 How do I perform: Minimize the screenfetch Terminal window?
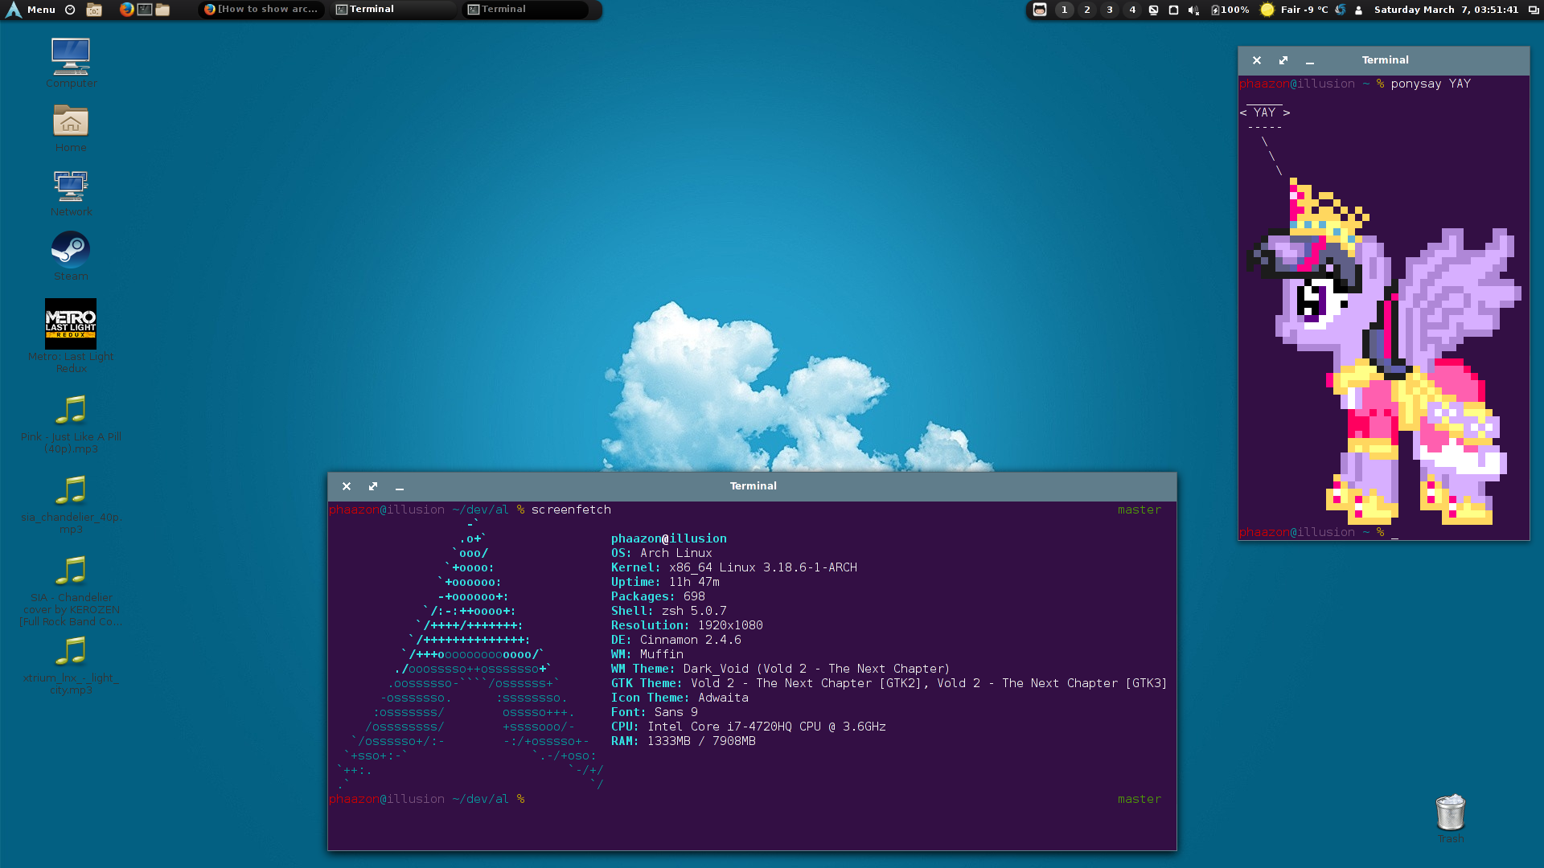(400, 487)
